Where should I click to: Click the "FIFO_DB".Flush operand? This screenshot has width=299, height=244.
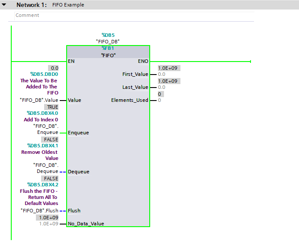point(39,211)
